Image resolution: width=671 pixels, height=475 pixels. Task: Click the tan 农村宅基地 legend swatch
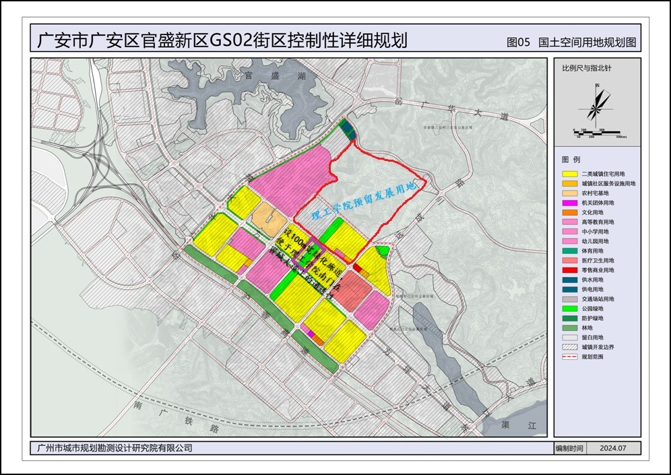point(569,193)
